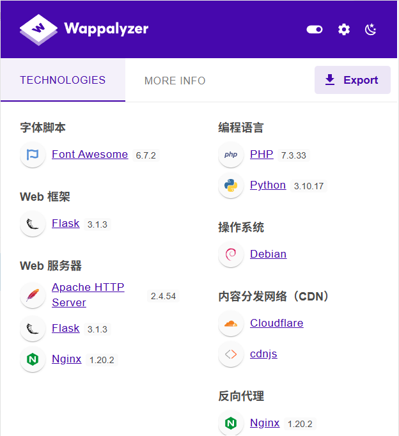Screen dimensions: 399x436
Task: Click the Font Awesome version 6.7.2
Action: (x=146, y=155)
